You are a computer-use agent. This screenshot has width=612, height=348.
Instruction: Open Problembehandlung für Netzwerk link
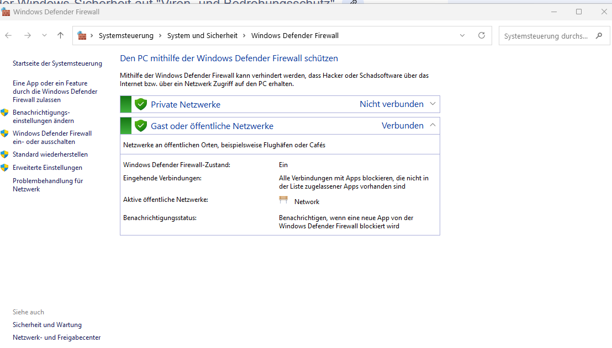coord(48,185)
